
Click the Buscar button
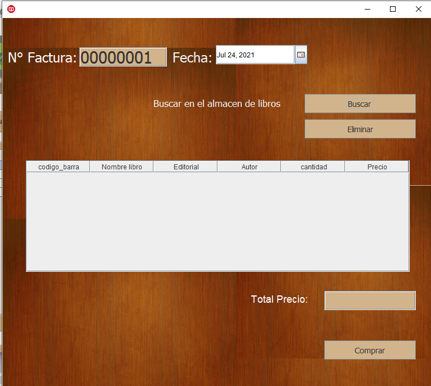point(360,104)
